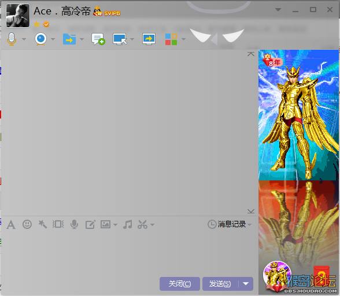Click the 8年 red diamond badge
Viewport: 340px width, 296px height.
click(272, 61)
